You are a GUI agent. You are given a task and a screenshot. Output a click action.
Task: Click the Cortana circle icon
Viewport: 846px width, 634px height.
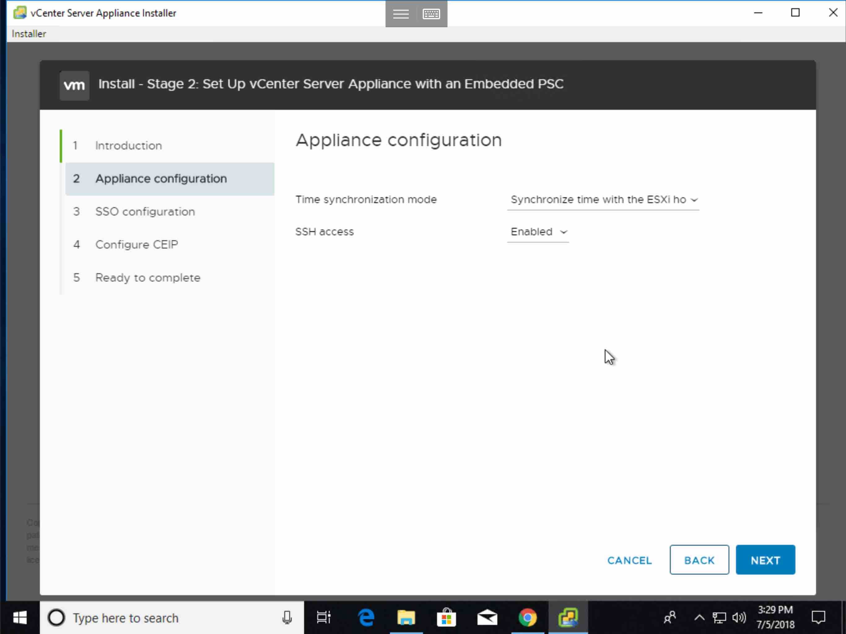[57, 618]
